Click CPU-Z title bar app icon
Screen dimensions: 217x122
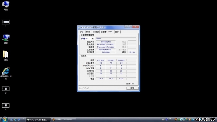click(x=79, y=27)
